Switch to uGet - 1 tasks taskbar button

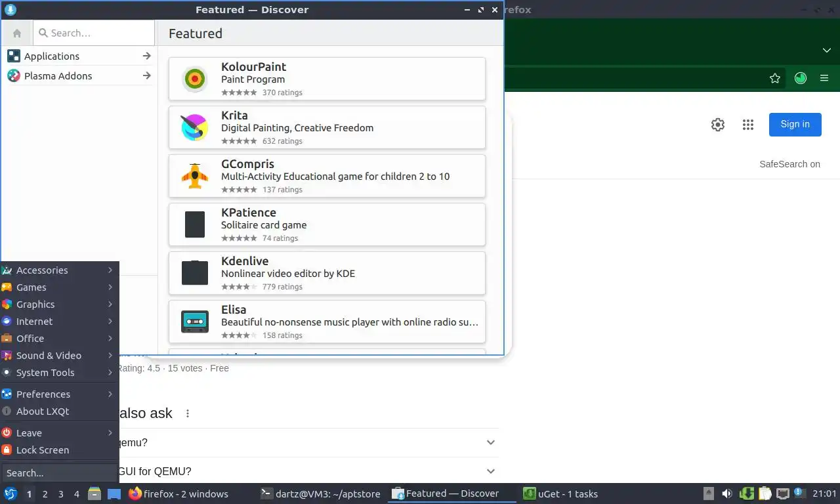tap(583, 494)
